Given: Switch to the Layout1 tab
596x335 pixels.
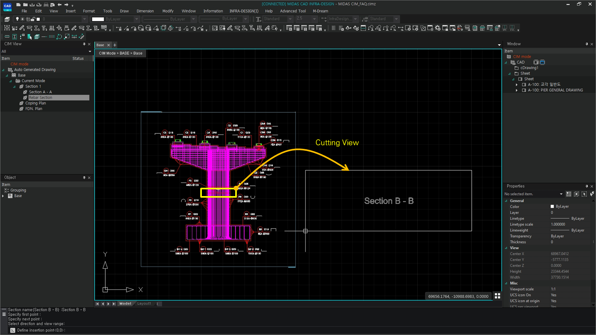Looking at the screenshot, I should tap(144, 303).
